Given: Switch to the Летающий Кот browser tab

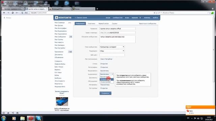Looking at the screenshot, I should 60,9.
